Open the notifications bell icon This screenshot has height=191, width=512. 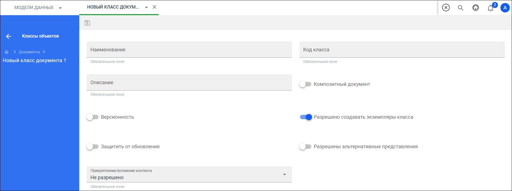(x=490, y=8)
